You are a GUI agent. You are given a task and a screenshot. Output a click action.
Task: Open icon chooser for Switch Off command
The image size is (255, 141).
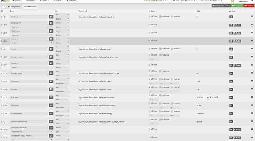pyautogui.click(x=51, y=39)
